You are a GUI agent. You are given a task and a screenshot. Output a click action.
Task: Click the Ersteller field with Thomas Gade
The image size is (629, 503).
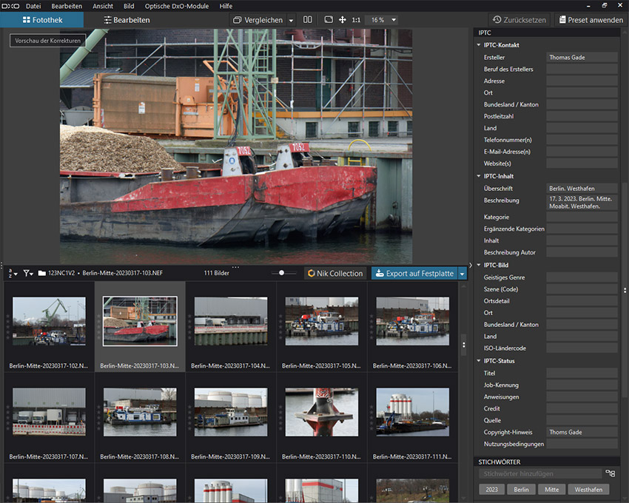[x=582, y=58]
